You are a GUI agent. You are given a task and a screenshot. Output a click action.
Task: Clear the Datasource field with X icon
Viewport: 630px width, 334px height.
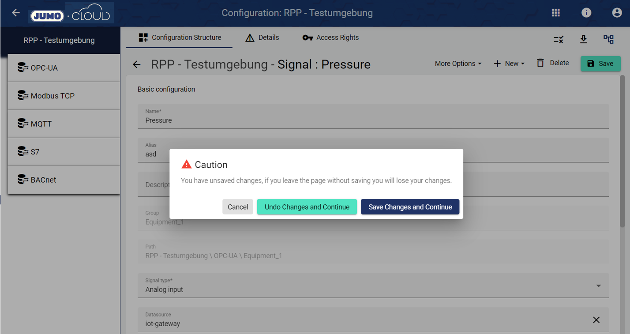tap(596, 320)
